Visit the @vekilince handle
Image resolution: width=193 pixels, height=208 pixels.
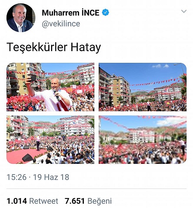click(x=61, y=24)
